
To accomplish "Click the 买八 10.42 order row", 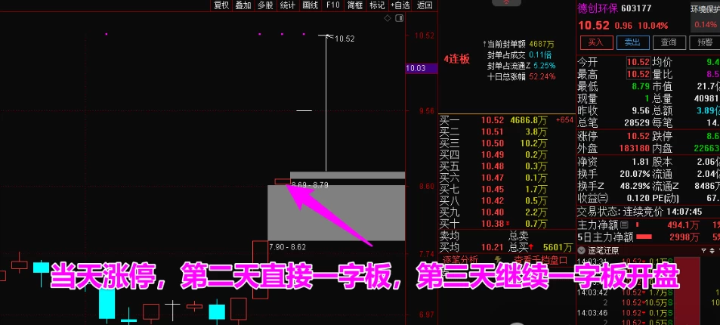I will point(507,201).
